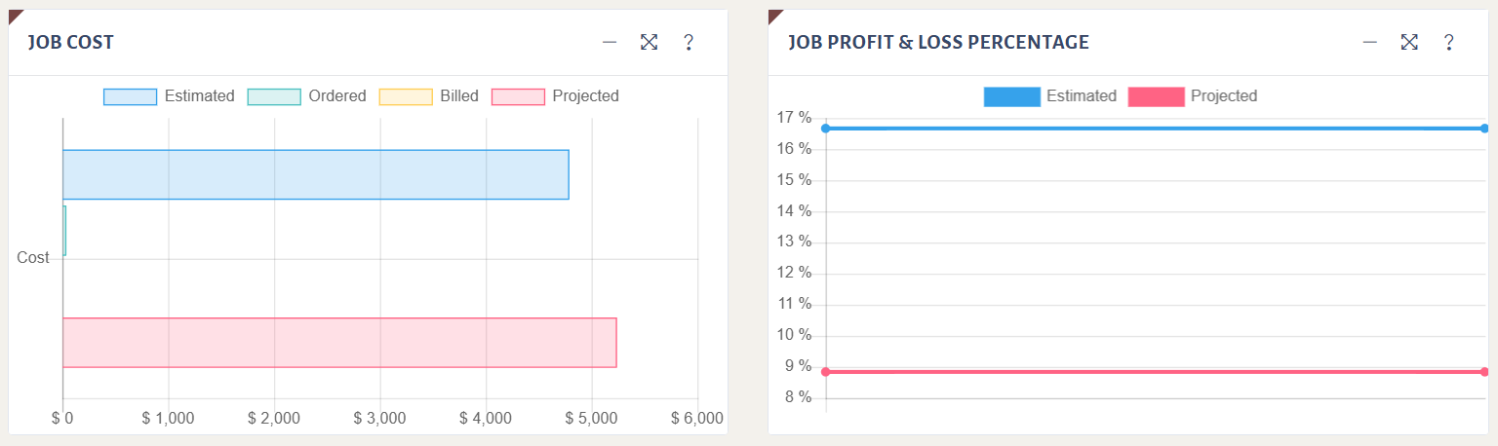Minimize the Job Cost panel

click(610, 42)
